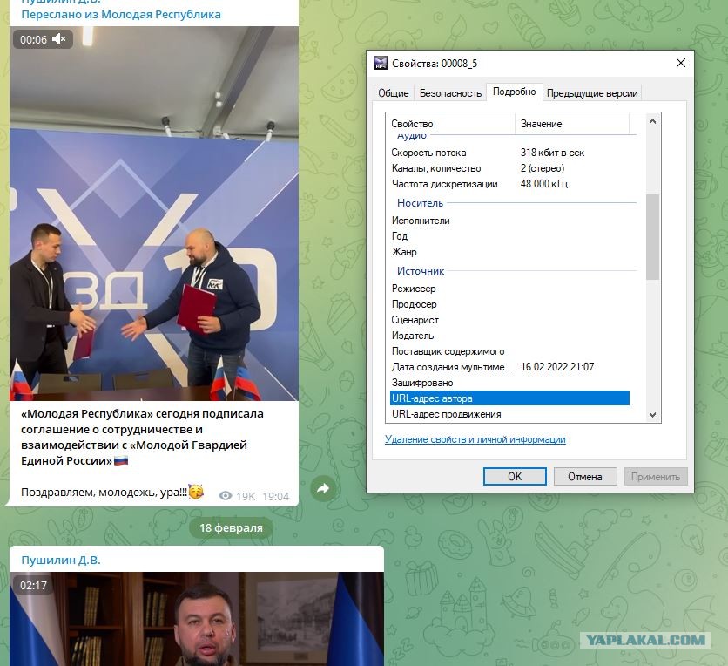728x666 pixels.
Task: Select the Частота дискретизации row
Action: click(509, 184)
